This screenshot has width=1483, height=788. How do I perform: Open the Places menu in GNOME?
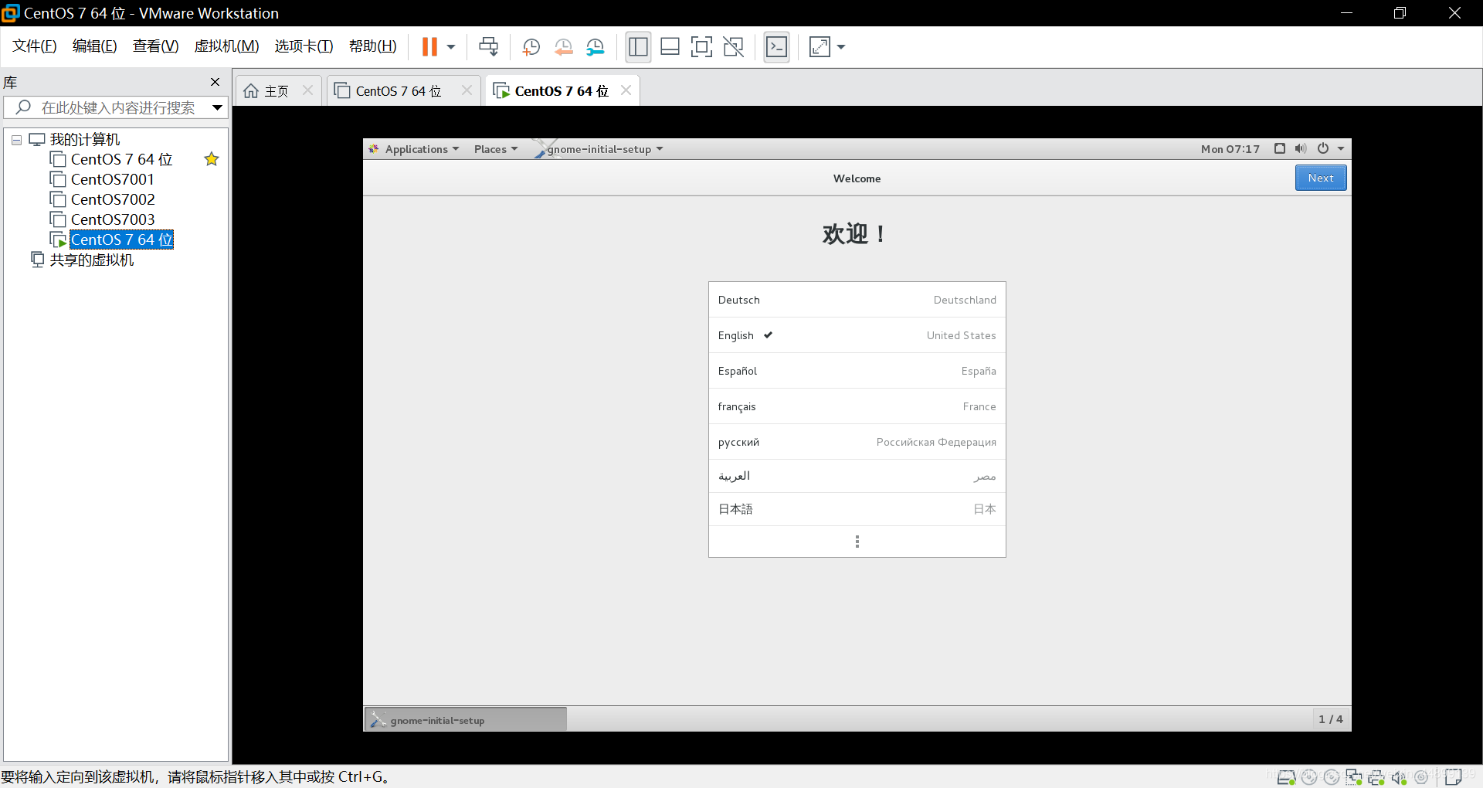pyautogui.click(x=496, y=149)
